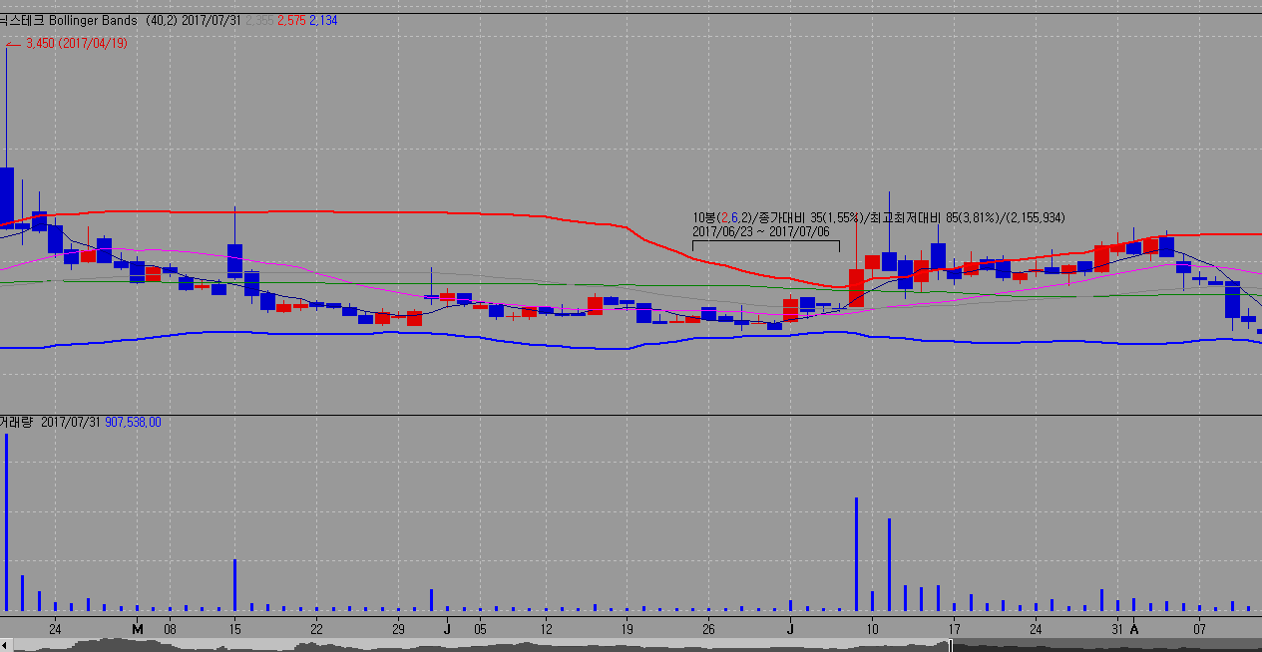Click the date label 07 on the right

click(x=1201, y=629)
